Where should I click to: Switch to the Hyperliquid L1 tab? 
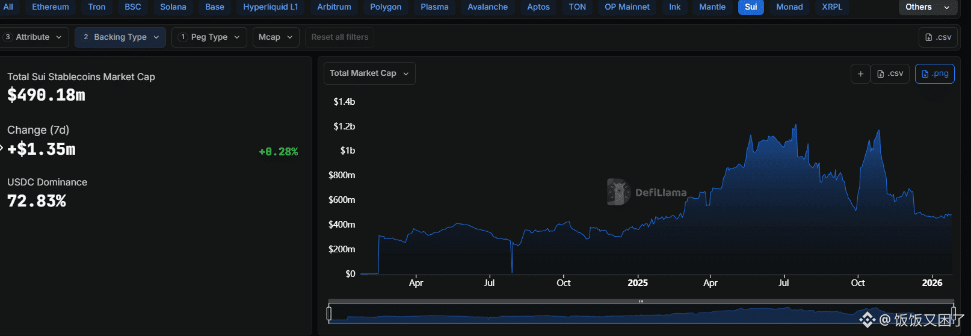(270, 7)
